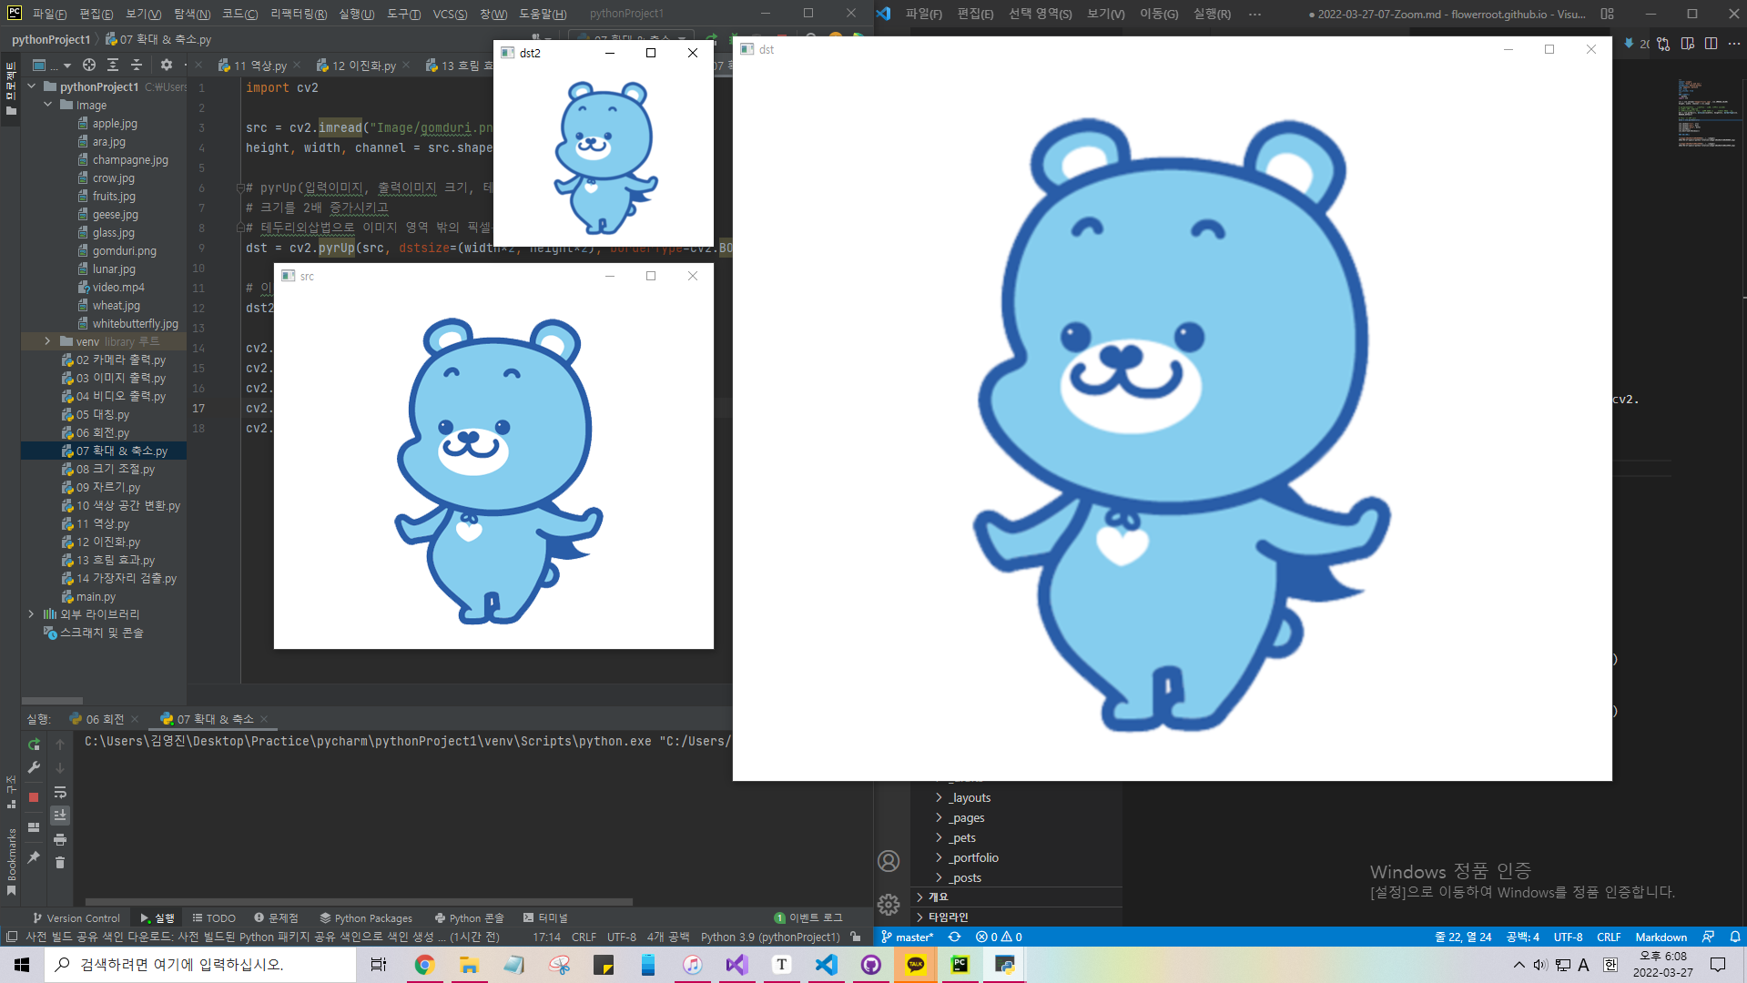The height and width of the screenshot is (983, 1747).
Task: Open the 리팩터링(R) menu in PyCharm
Action: point(298,14)
